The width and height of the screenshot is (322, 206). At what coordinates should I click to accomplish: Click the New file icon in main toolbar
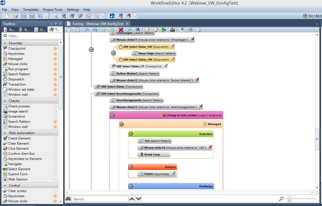pos(7,16)
